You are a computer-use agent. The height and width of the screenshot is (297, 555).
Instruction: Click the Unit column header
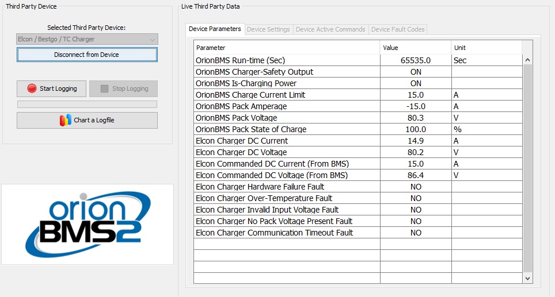pos(486,48)
